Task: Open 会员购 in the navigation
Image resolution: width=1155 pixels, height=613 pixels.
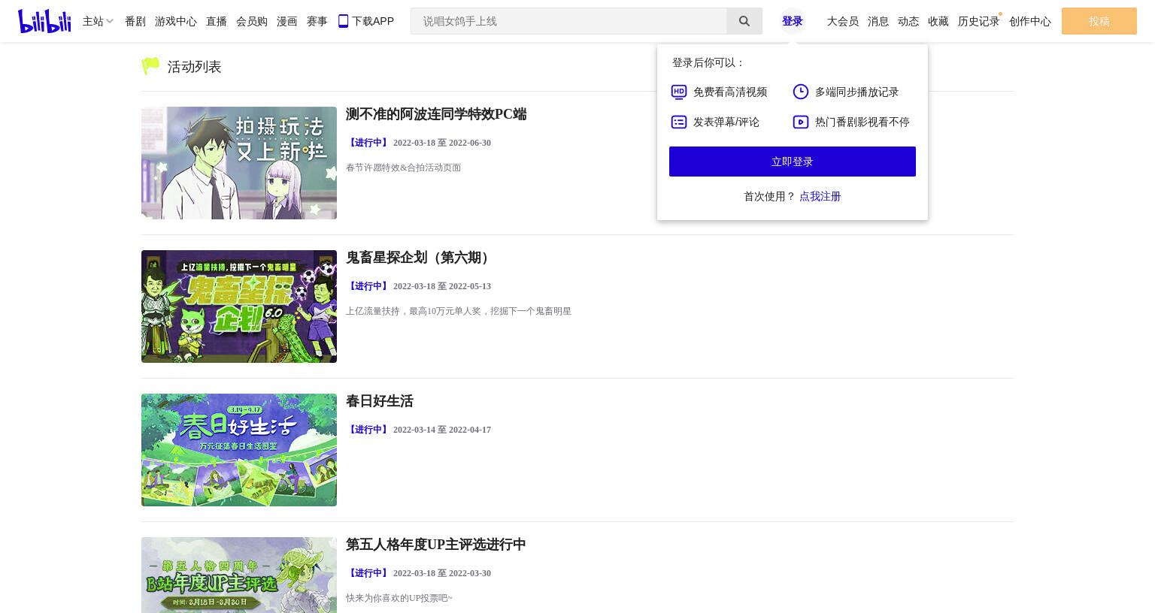Action: tap(252, 21)
